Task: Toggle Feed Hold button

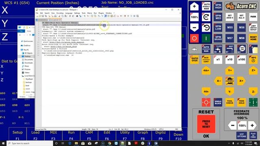Action: click(241, 102)
